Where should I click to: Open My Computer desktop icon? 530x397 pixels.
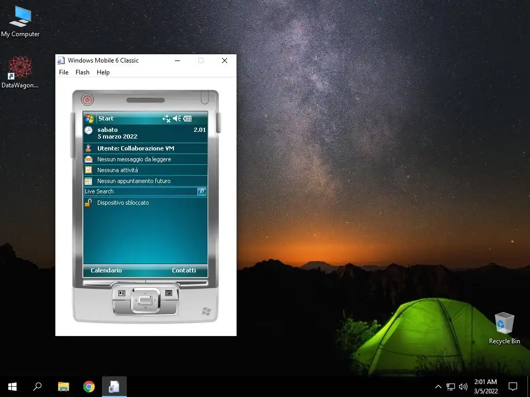pos(20,21)
